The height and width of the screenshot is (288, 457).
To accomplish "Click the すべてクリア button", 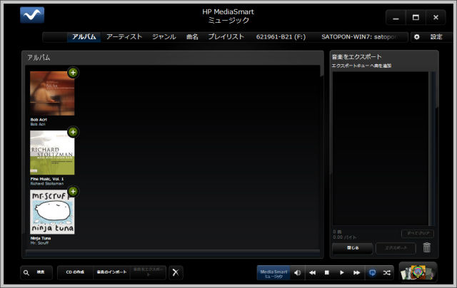I will [418, 233].
